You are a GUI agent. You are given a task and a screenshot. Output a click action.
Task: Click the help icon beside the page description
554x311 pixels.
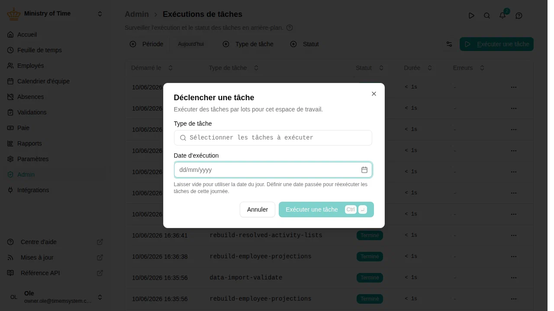pyautogui.click(x=290, y=28)
